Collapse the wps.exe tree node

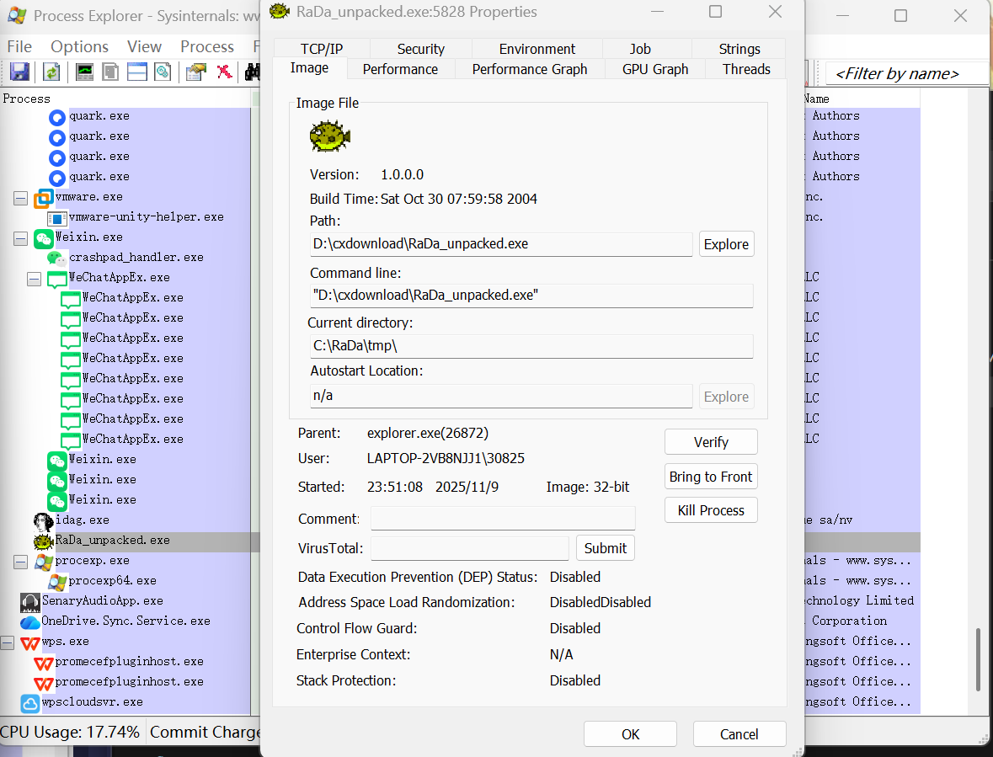tap(7, 642)
